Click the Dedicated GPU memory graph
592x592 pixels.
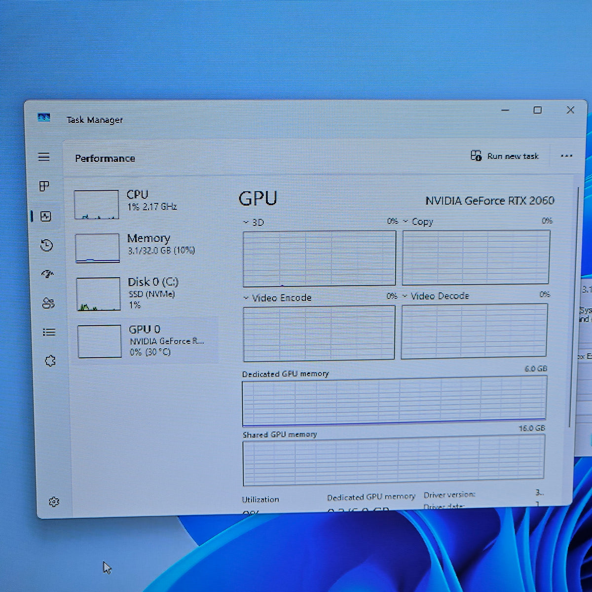(395, 401)
